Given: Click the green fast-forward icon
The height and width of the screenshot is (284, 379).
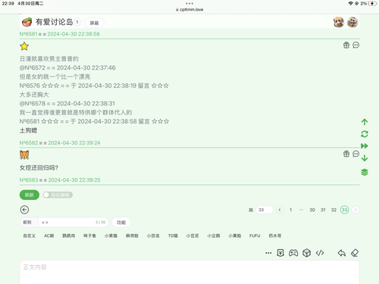Looking at the screenshot, I should tap(365, 146).
